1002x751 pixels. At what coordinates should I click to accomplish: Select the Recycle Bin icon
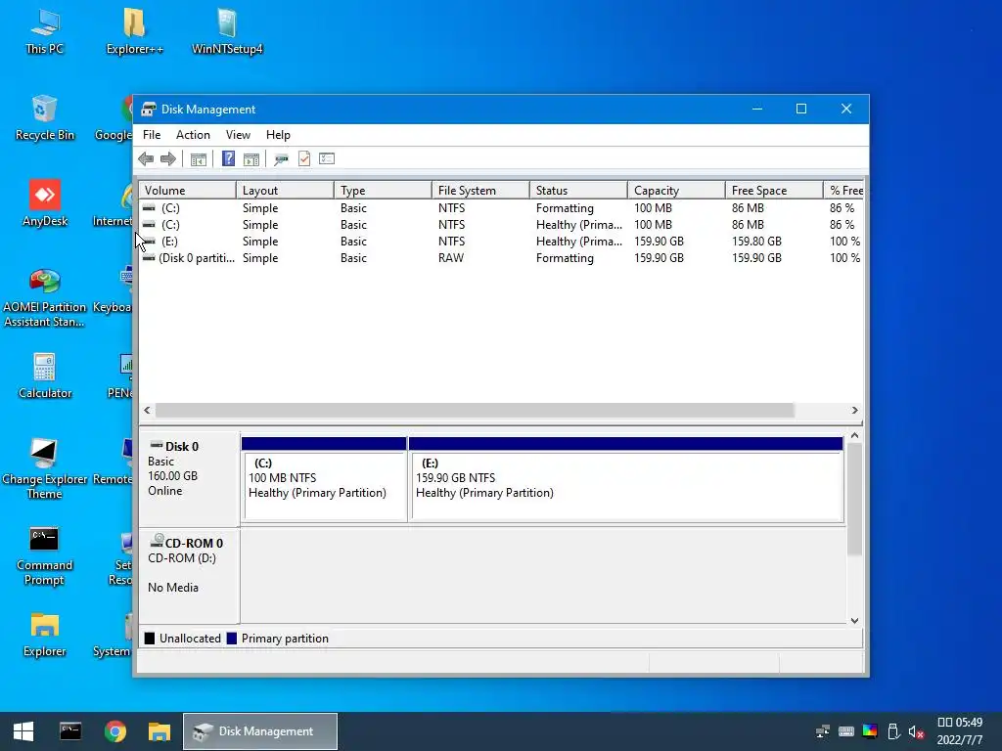click(x=45, y=118)
